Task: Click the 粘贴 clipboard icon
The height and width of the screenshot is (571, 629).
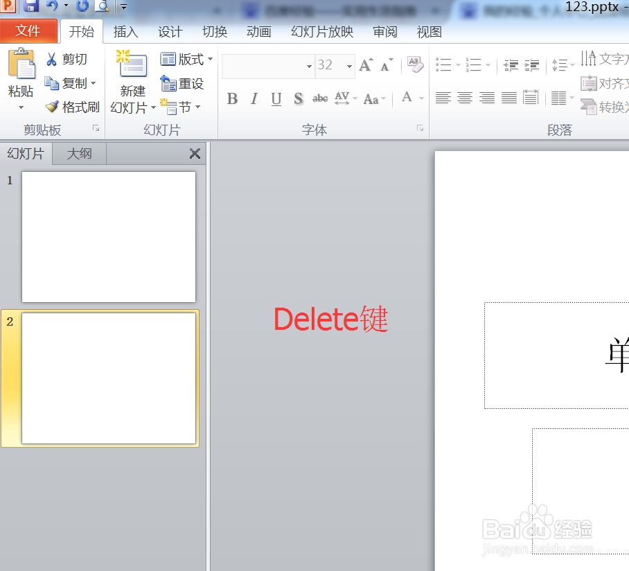Action: pos(21,63)
